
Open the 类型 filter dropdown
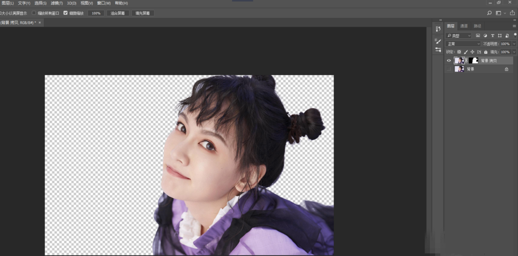click(458, 36)
